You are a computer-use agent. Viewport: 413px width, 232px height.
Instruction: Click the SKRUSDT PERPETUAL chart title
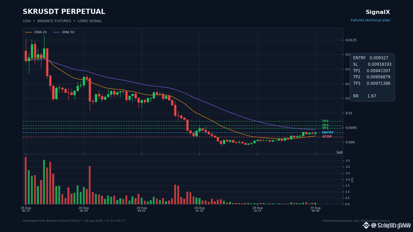tap(64, 12)
